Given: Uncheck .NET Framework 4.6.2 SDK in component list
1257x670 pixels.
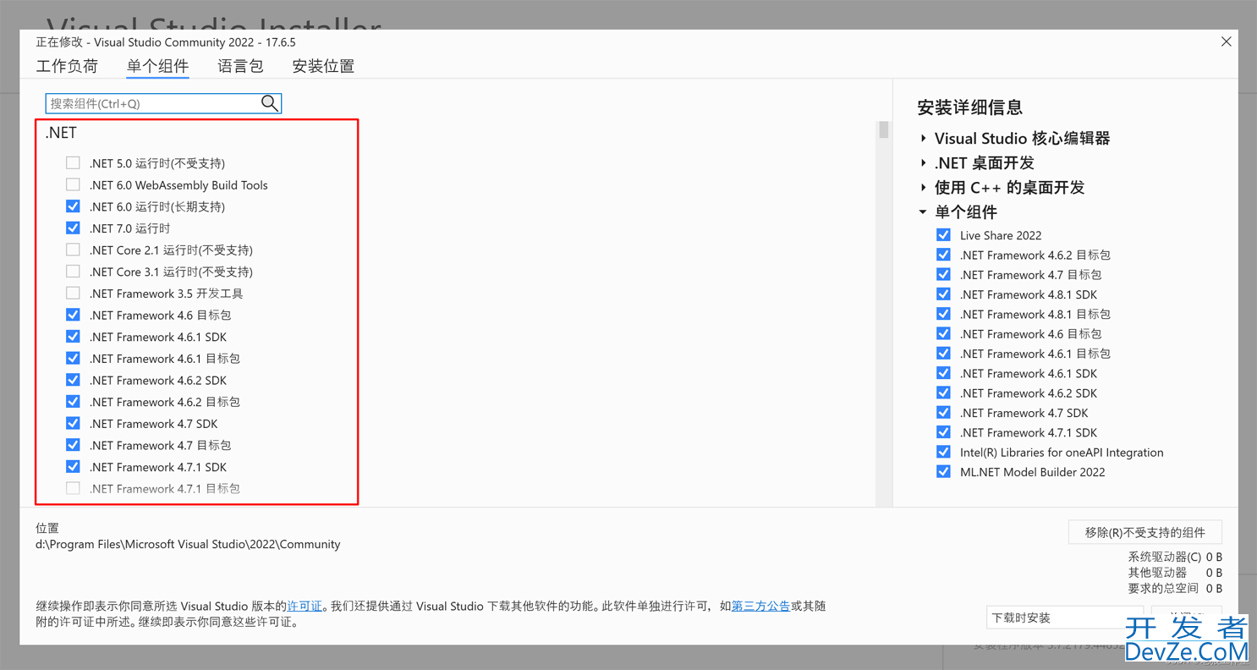Looking at the screenshot, I should coord(74,380).
